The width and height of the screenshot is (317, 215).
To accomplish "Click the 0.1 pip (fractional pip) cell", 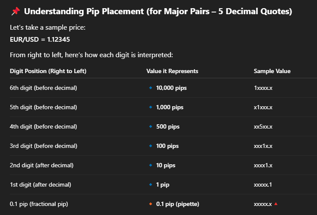I will point(39,204).
